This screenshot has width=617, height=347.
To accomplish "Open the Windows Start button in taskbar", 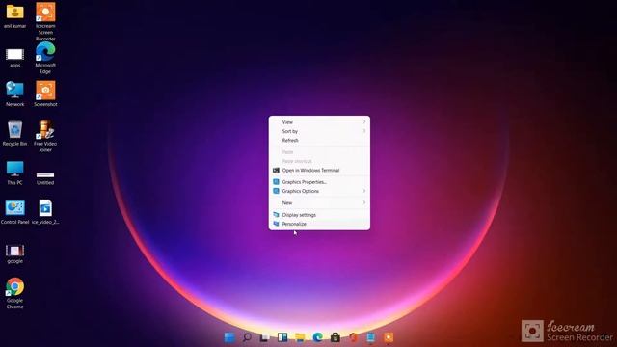I will point(229,337).
